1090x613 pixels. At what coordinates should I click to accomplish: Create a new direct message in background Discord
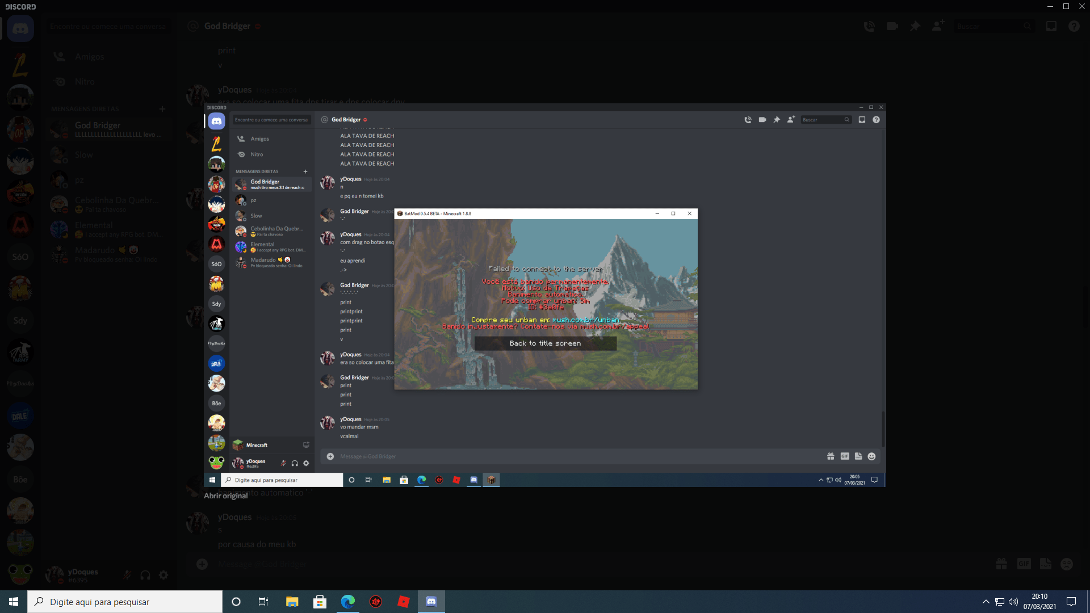(x=162, y=109)
